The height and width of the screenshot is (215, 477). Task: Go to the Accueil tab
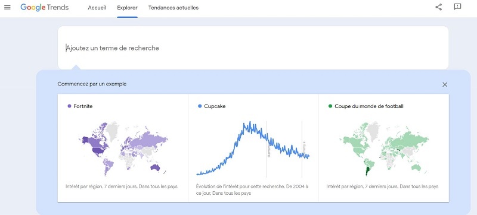pyautogui.click(x=97, y=8)
